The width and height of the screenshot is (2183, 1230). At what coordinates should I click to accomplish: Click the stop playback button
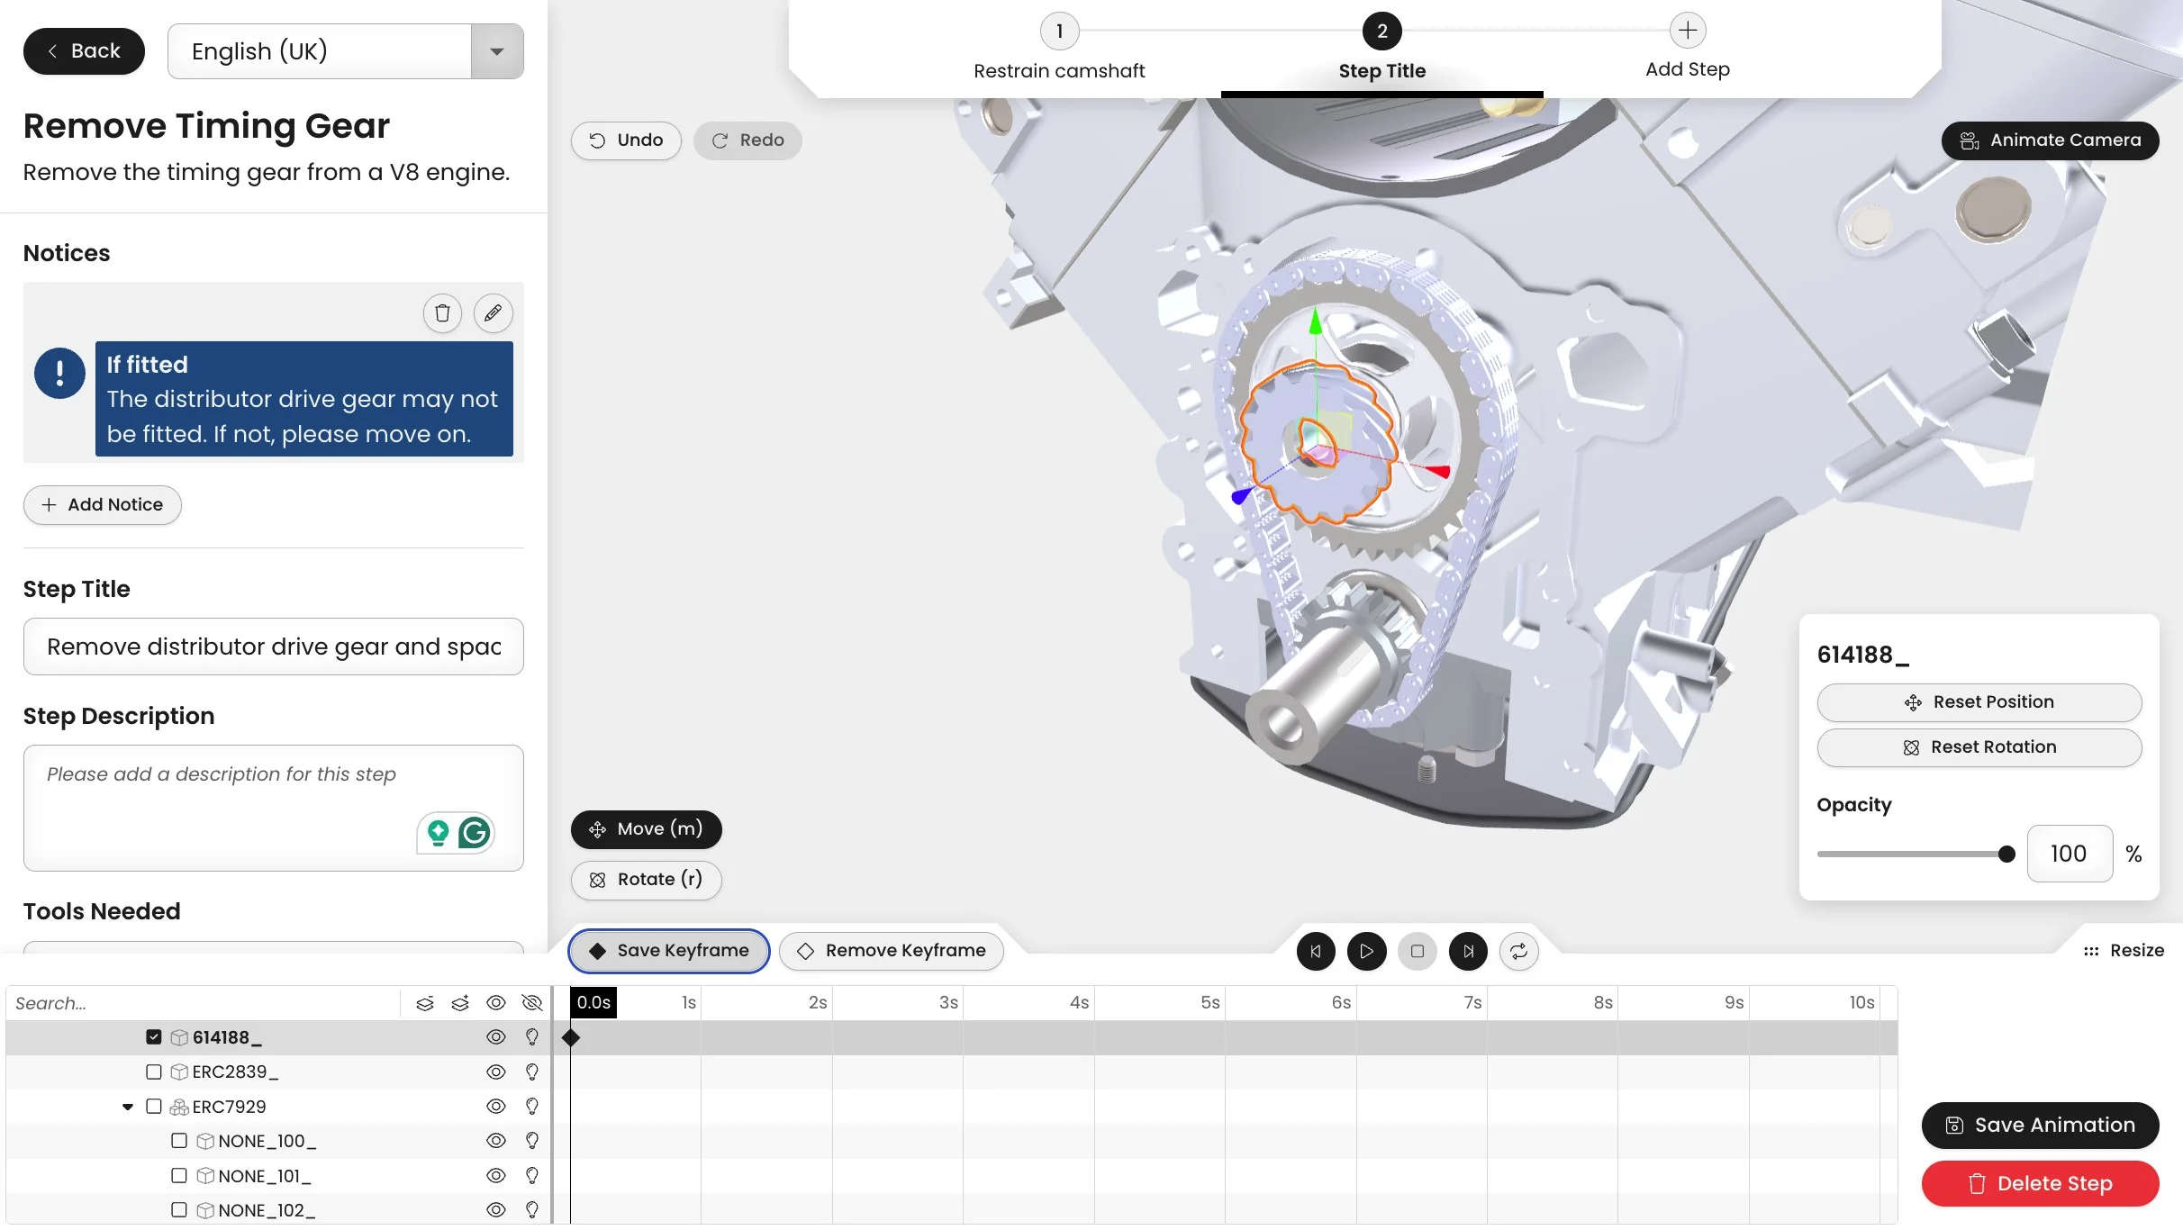[1418, 951]
